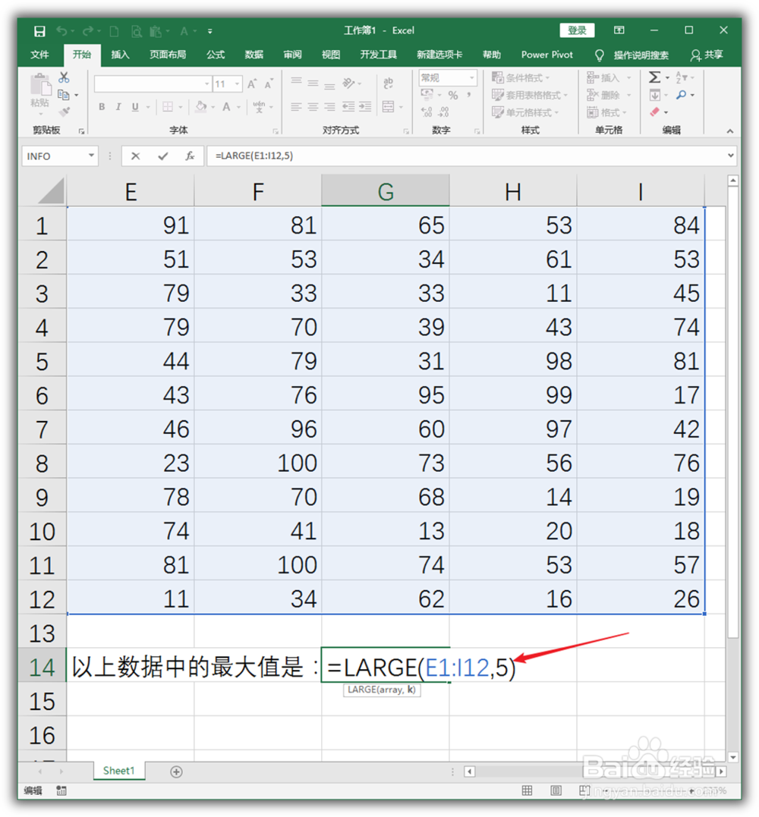759x817 pixels.
Task: Switch to the 公式 ribbon tab
Action: point(215,55)
